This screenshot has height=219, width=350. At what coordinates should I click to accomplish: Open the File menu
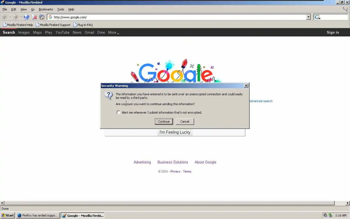5,9
